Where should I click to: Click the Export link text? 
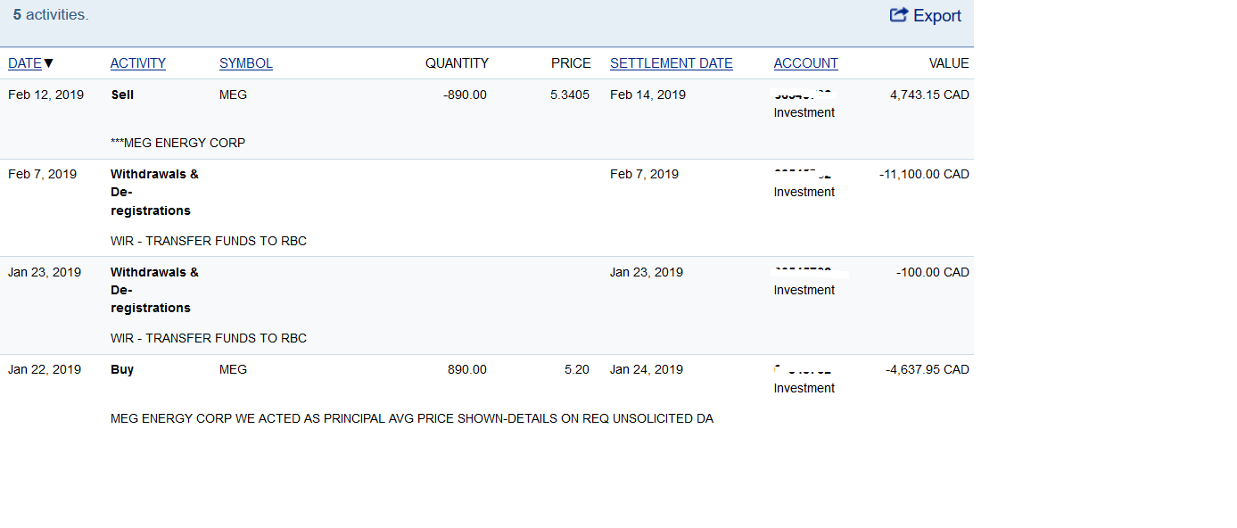coord(937,16)
